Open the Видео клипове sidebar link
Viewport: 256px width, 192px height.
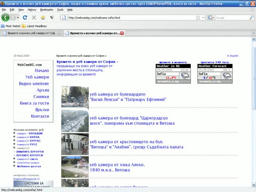click(x=34, y=84)
